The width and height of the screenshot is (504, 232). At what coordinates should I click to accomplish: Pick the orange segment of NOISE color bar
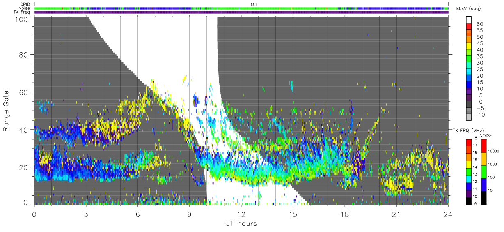(x=483, y=158)
